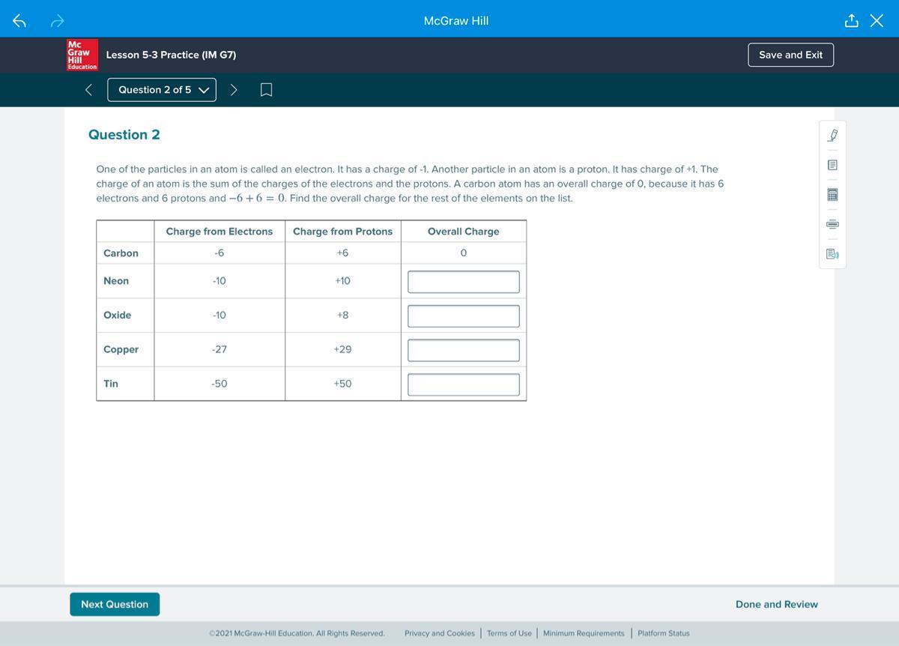Screen dimensions: 899x646
Task: Click Neon overall charge input
Action: (x=464, y=282)
